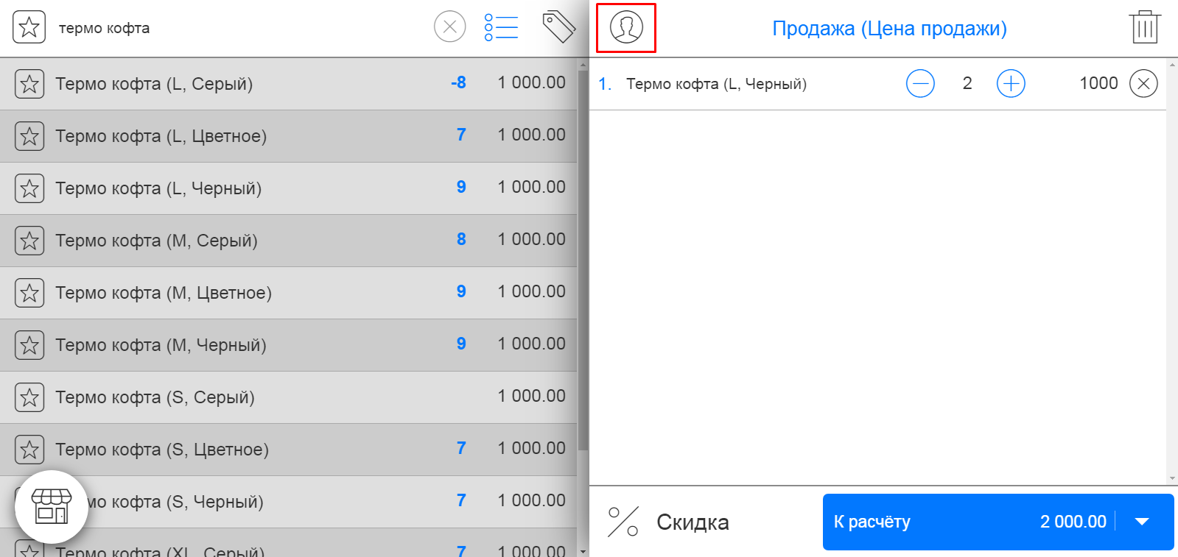Click stock quantity -8 for L Серый
Viewport: 1178px width, 557px height.
458,82
